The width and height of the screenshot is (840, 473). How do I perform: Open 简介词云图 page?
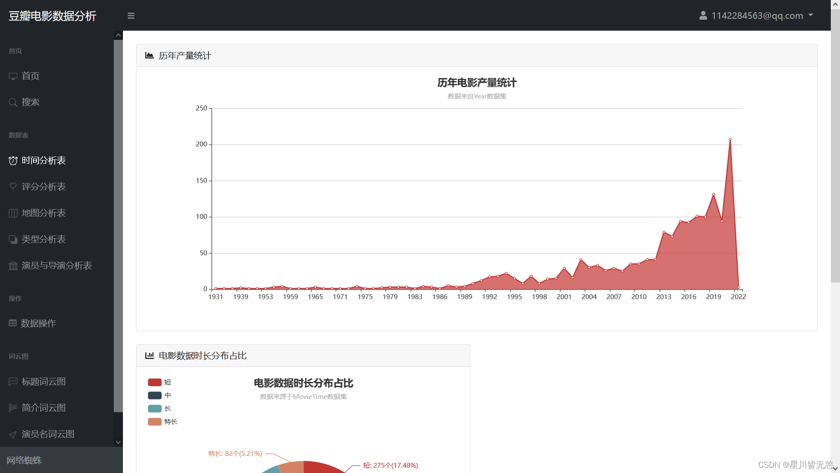57,408
